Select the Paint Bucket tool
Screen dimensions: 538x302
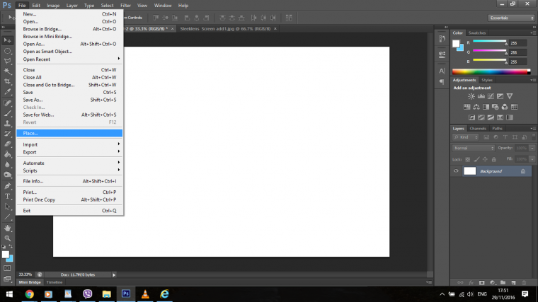pos(8,154)
